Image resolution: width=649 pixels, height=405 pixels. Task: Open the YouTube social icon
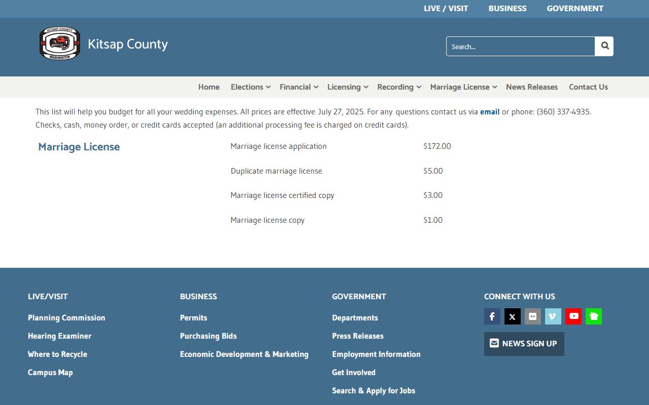pyautogui.click(x=573, y=316)
